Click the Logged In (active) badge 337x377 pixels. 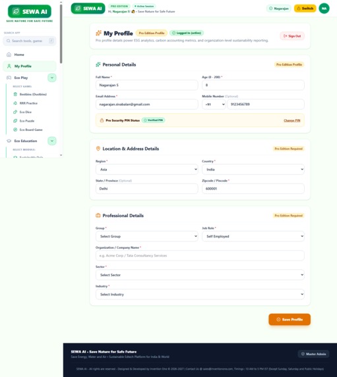tap(187, 33)
